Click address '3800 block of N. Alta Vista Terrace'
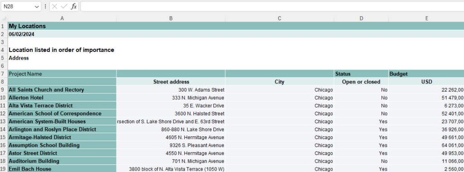This screenshot has height=172, width=464. (171, 169)
